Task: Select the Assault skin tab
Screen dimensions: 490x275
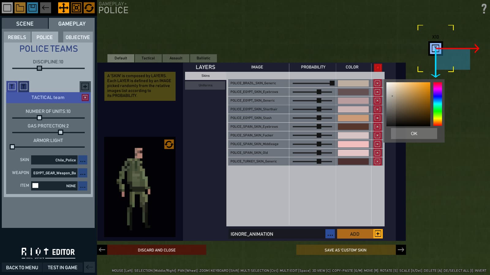Action: coord(176,58)
